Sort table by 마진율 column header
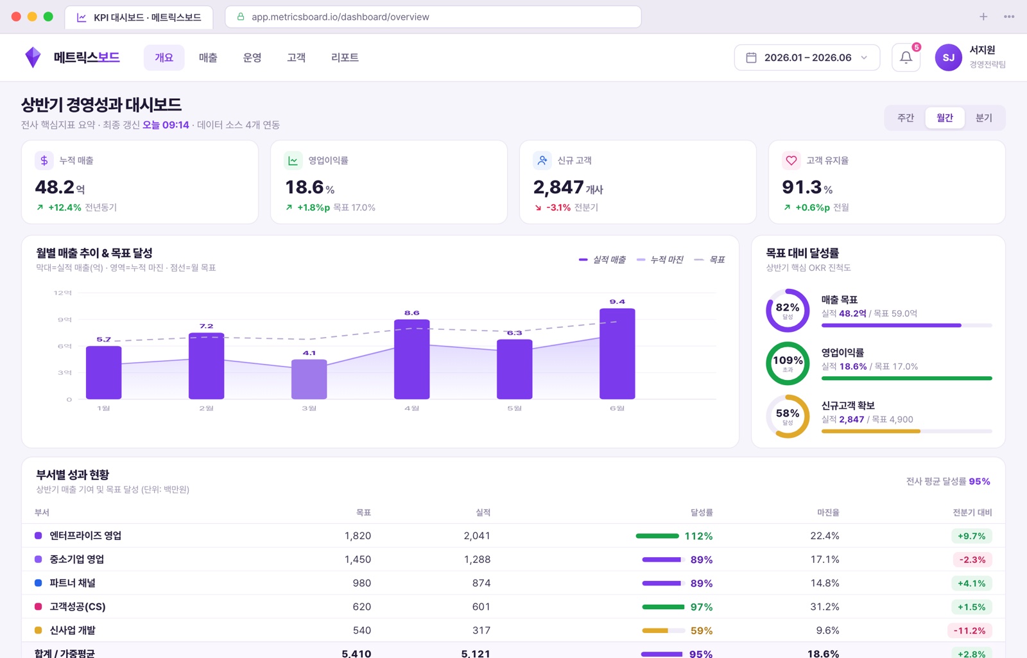 point(828,512)
